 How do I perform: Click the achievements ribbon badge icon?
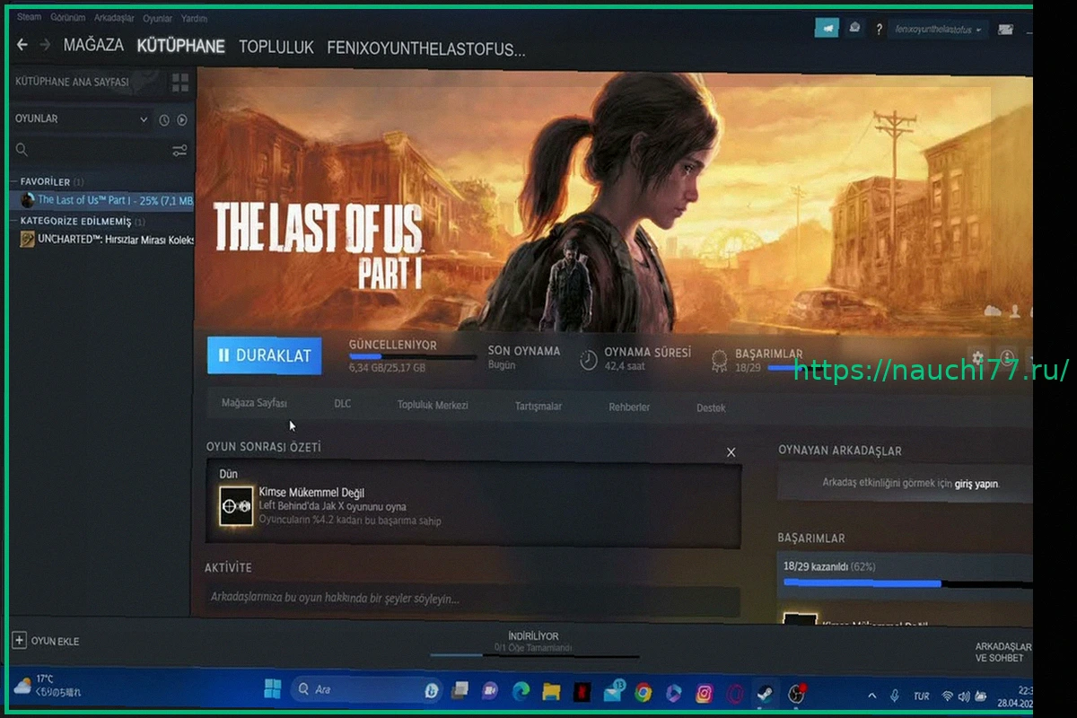point(719,361)
